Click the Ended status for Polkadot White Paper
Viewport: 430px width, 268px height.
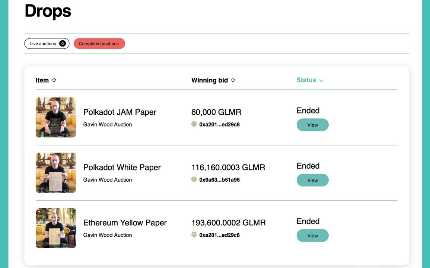308,166
